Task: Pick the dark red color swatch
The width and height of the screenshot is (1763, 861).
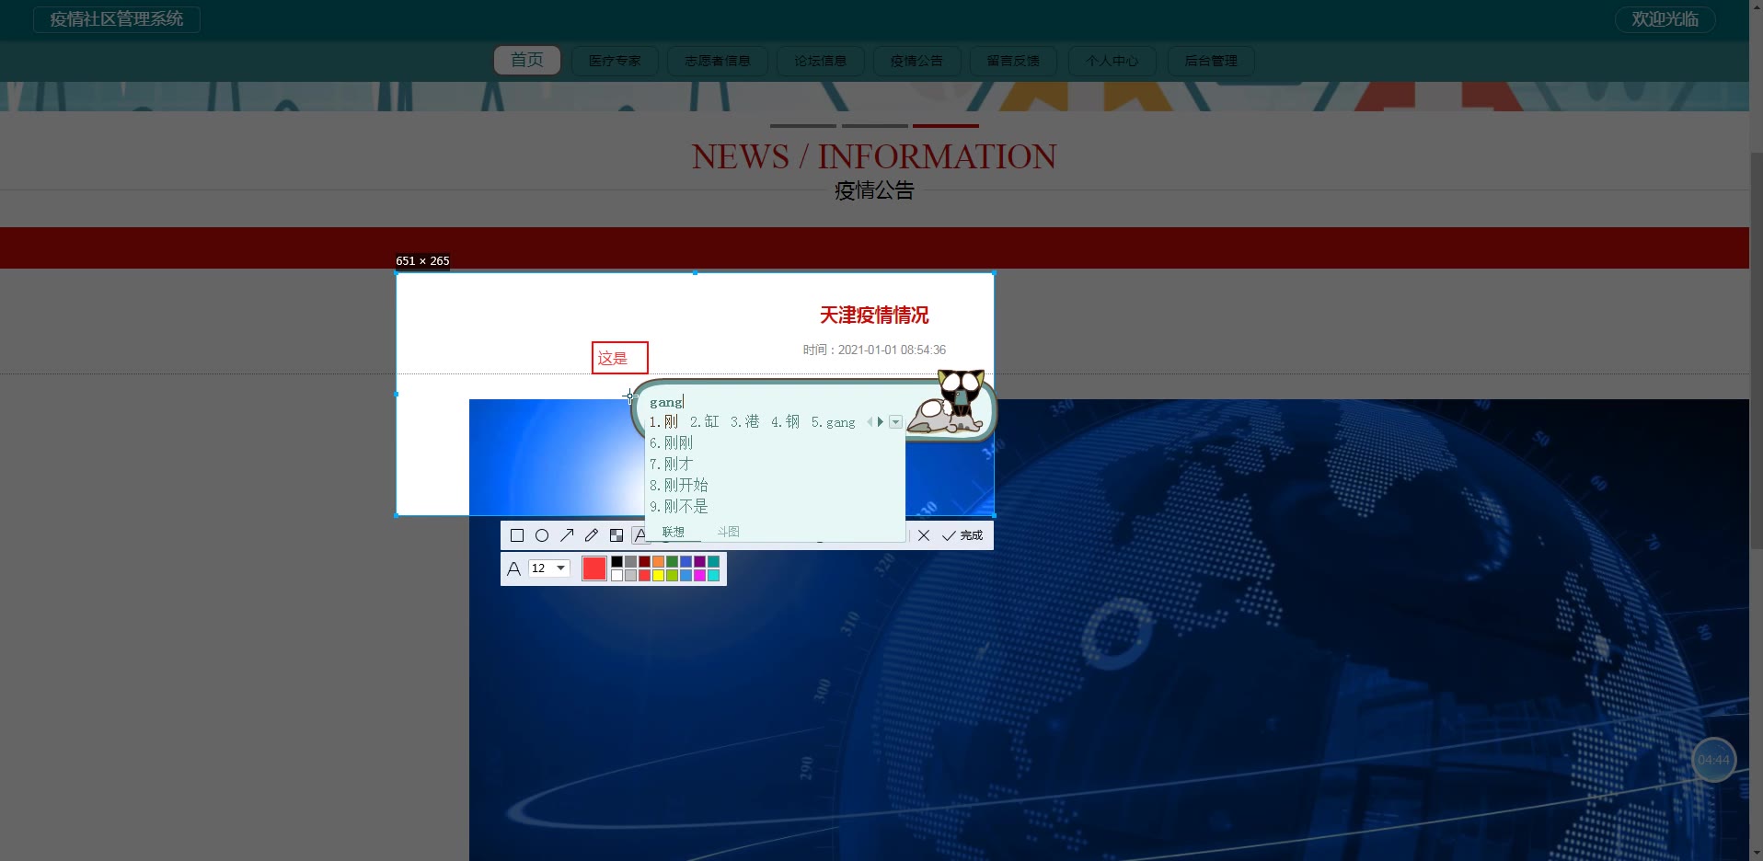Action: [x=645, y=561]
